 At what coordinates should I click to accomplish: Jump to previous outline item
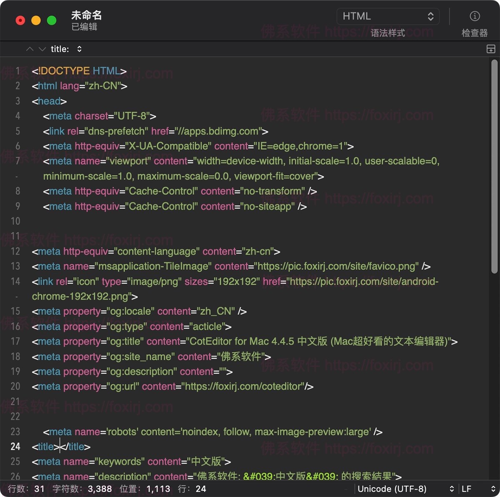point(30,49)
